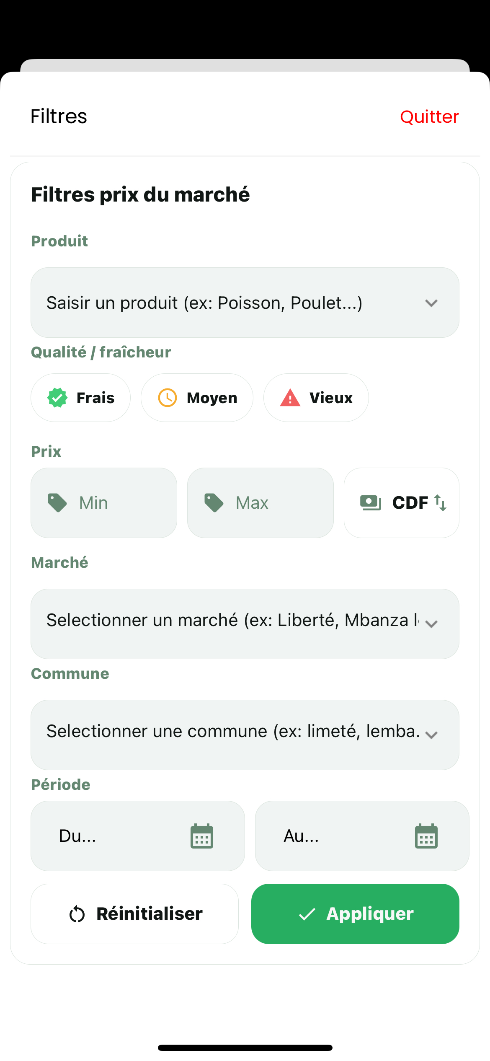Click the green checkmark badge on Frais
The width and height of the screenshot is (490, 1061).
coord(57,398)
